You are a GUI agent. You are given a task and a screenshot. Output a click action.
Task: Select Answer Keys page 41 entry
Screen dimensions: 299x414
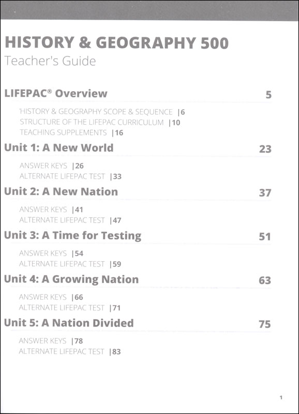51,210
